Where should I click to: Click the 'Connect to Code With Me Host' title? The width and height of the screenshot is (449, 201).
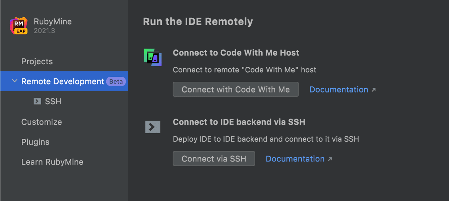[236, 53]
